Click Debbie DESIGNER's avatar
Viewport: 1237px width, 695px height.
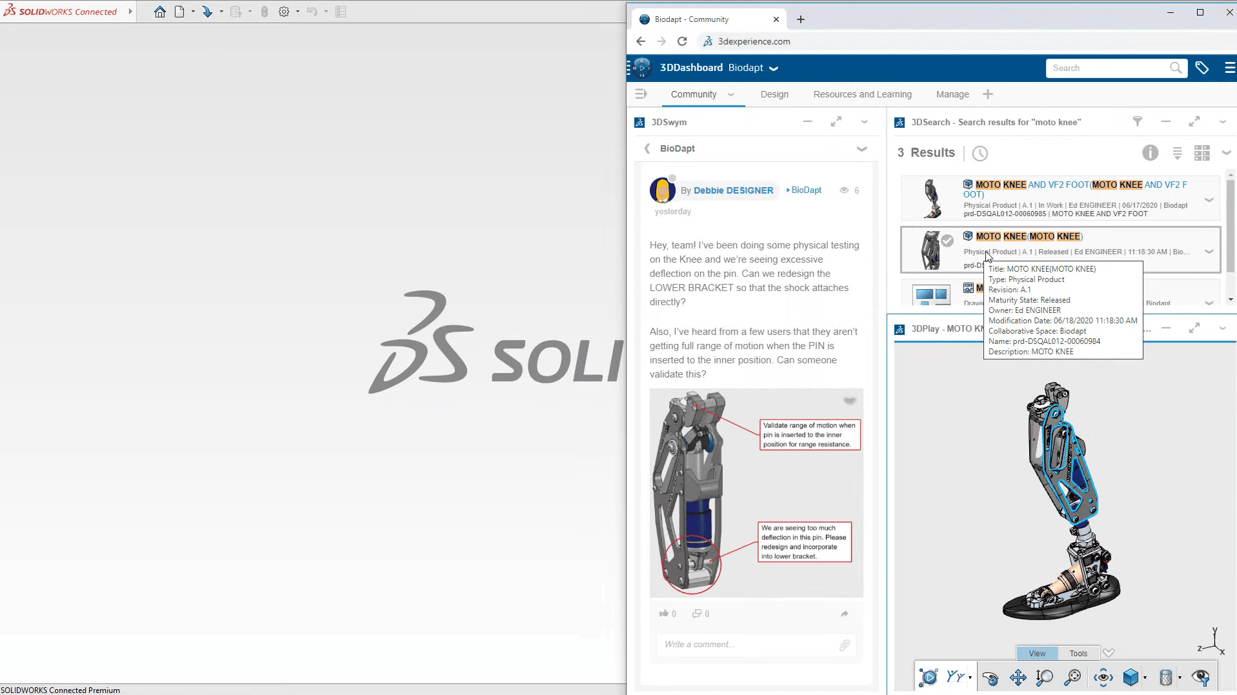tap(663, 190)
